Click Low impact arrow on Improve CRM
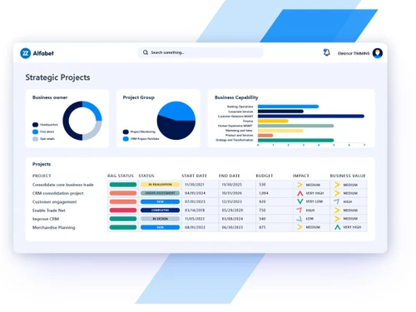 300,219
